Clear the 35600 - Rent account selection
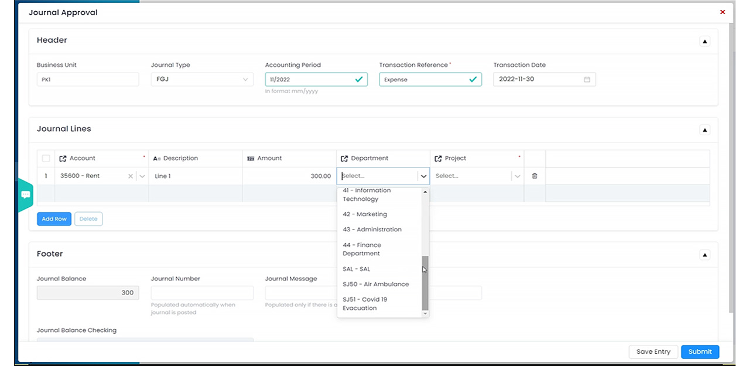Screen dimensions: 749x366 (131, 176)
